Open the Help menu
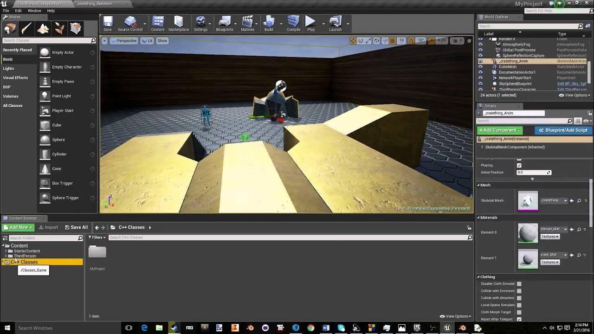This screenshot has width=594, height=334. point(51,11)
